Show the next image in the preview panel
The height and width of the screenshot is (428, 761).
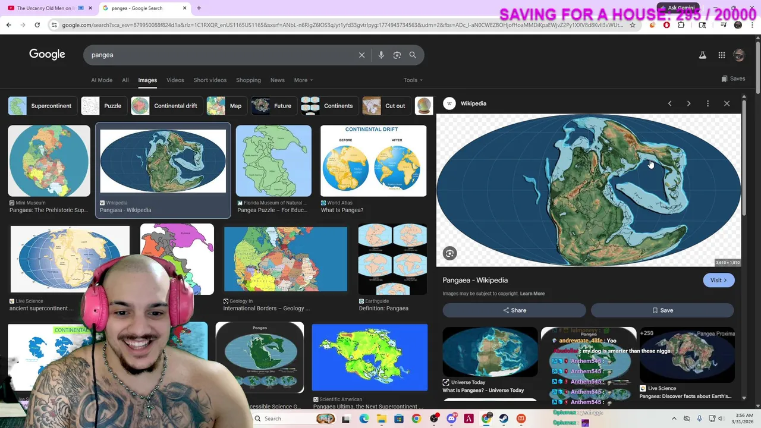(x=688, y=103)
